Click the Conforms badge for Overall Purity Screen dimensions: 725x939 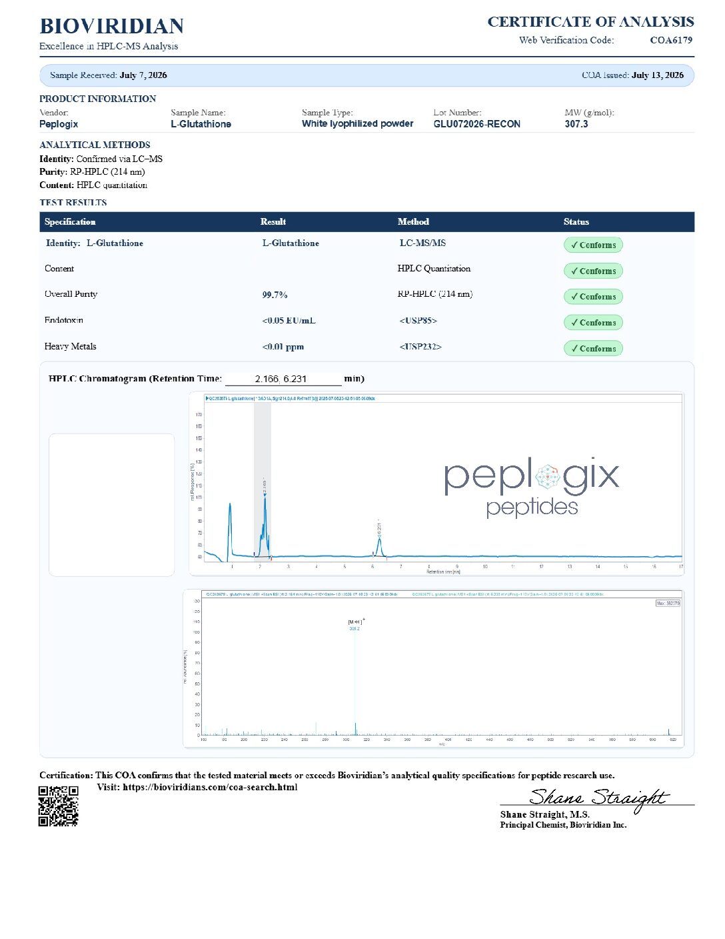(593, 296)
